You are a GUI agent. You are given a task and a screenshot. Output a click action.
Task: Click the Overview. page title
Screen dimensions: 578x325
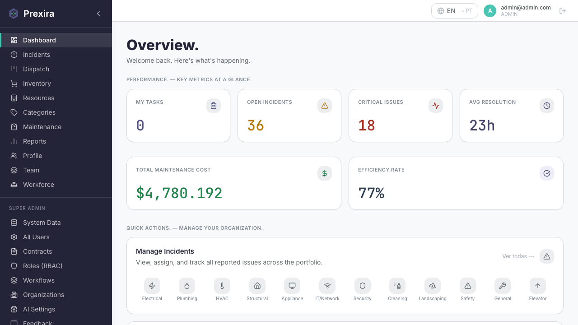pos(163,45)
